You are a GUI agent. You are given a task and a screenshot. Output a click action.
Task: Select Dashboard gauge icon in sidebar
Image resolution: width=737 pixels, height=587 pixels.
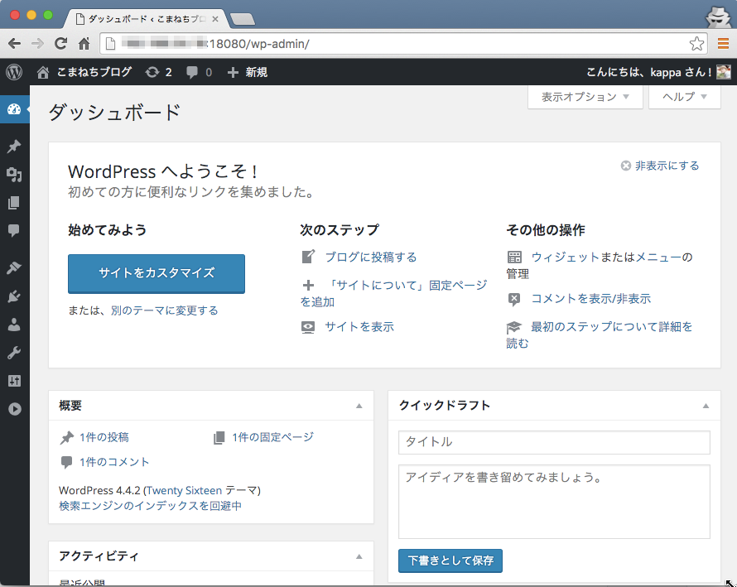point(14,109)
